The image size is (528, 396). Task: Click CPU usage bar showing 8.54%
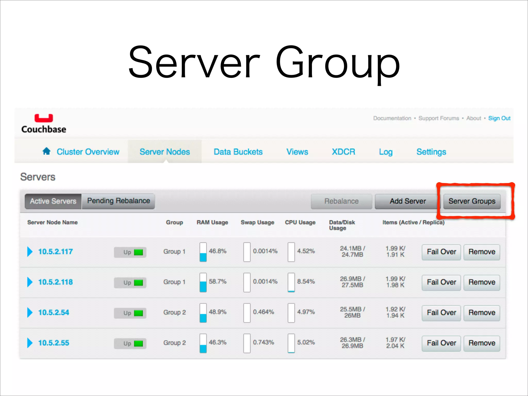click(x=291, y=282)
